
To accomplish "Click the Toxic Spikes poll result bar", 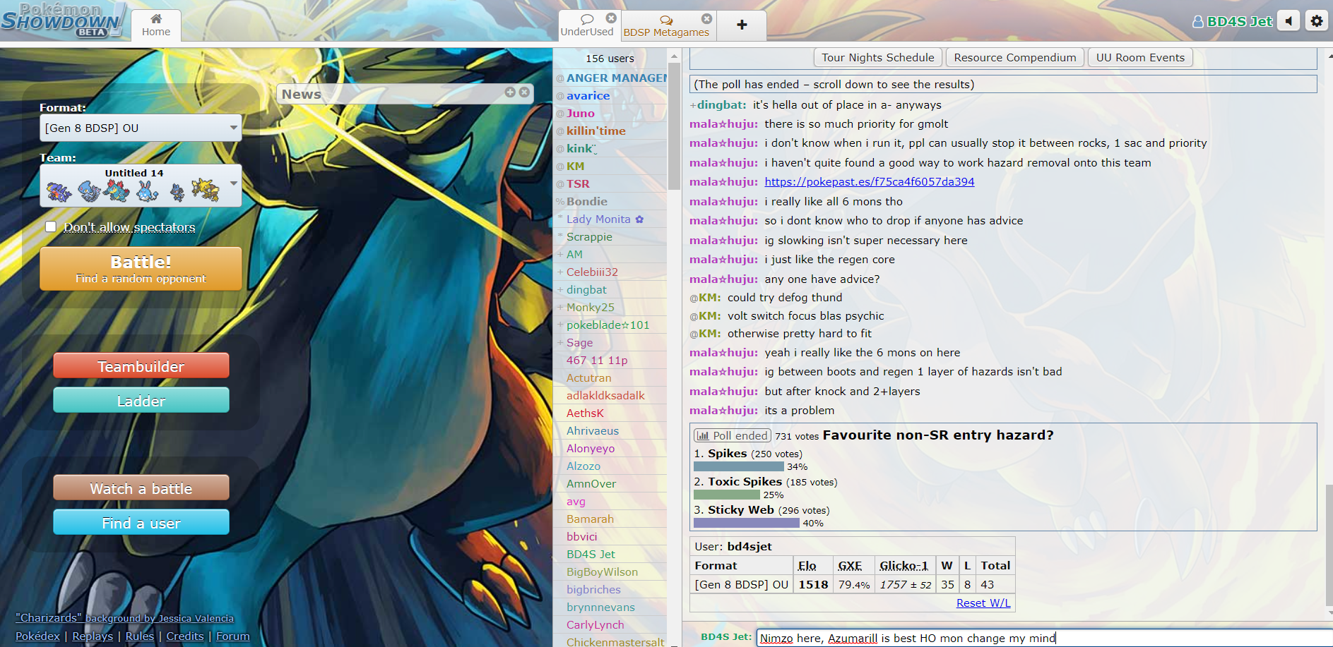I will pos(727,495).
